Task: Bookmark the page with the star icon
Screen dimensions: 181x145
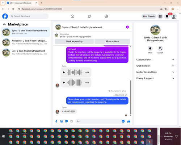Action: tap(166, 9)
